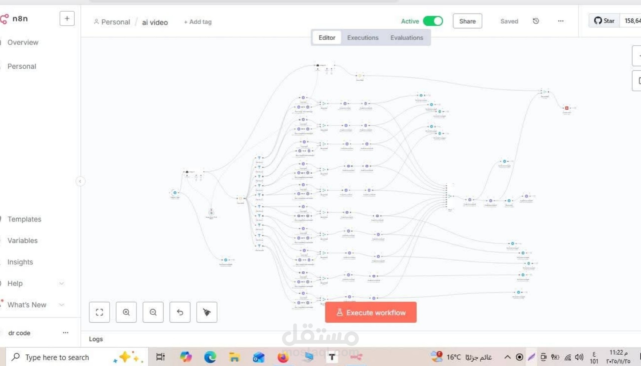Open Help in the sidebar
Image resolution: width=641 pixels, height=366 pixels.
15,283
